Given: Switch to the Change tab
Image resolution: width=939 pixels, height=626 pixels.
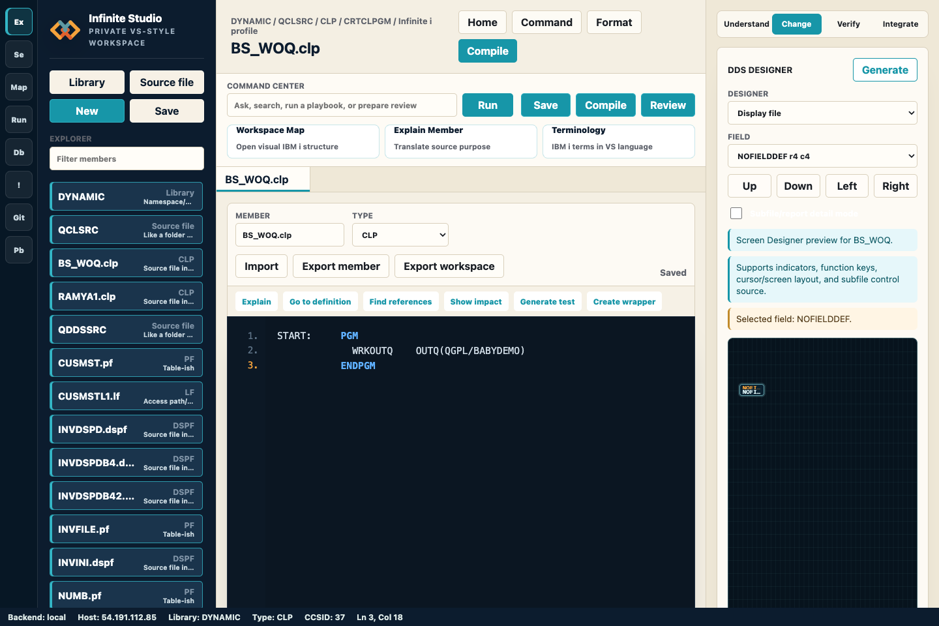Looking at the screenshot, I should pos(796,24).
